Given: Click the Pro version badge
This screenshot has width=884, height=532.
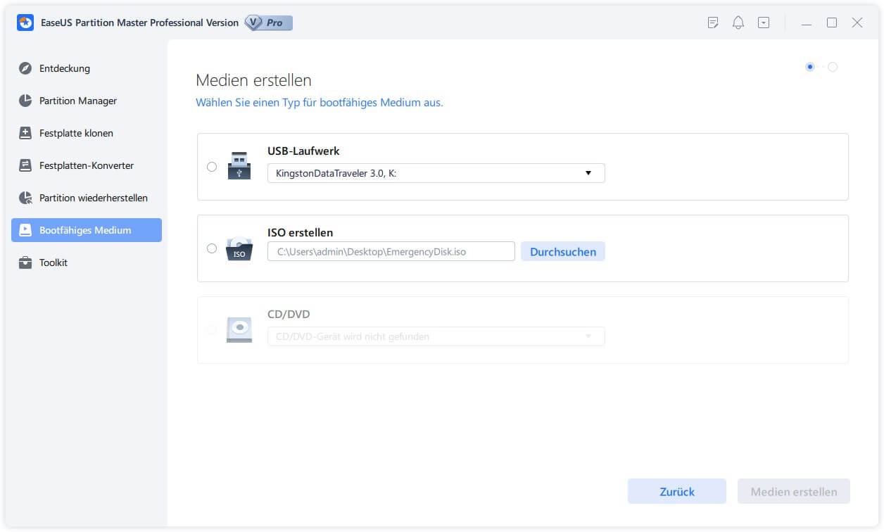Looking at the screenshot, I should 268,23.
